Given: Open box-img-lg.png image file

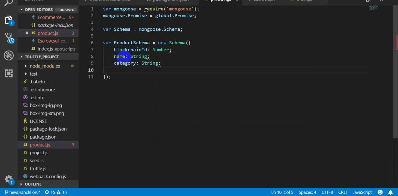Looking at the screenshot, I should tap(46, 105).
